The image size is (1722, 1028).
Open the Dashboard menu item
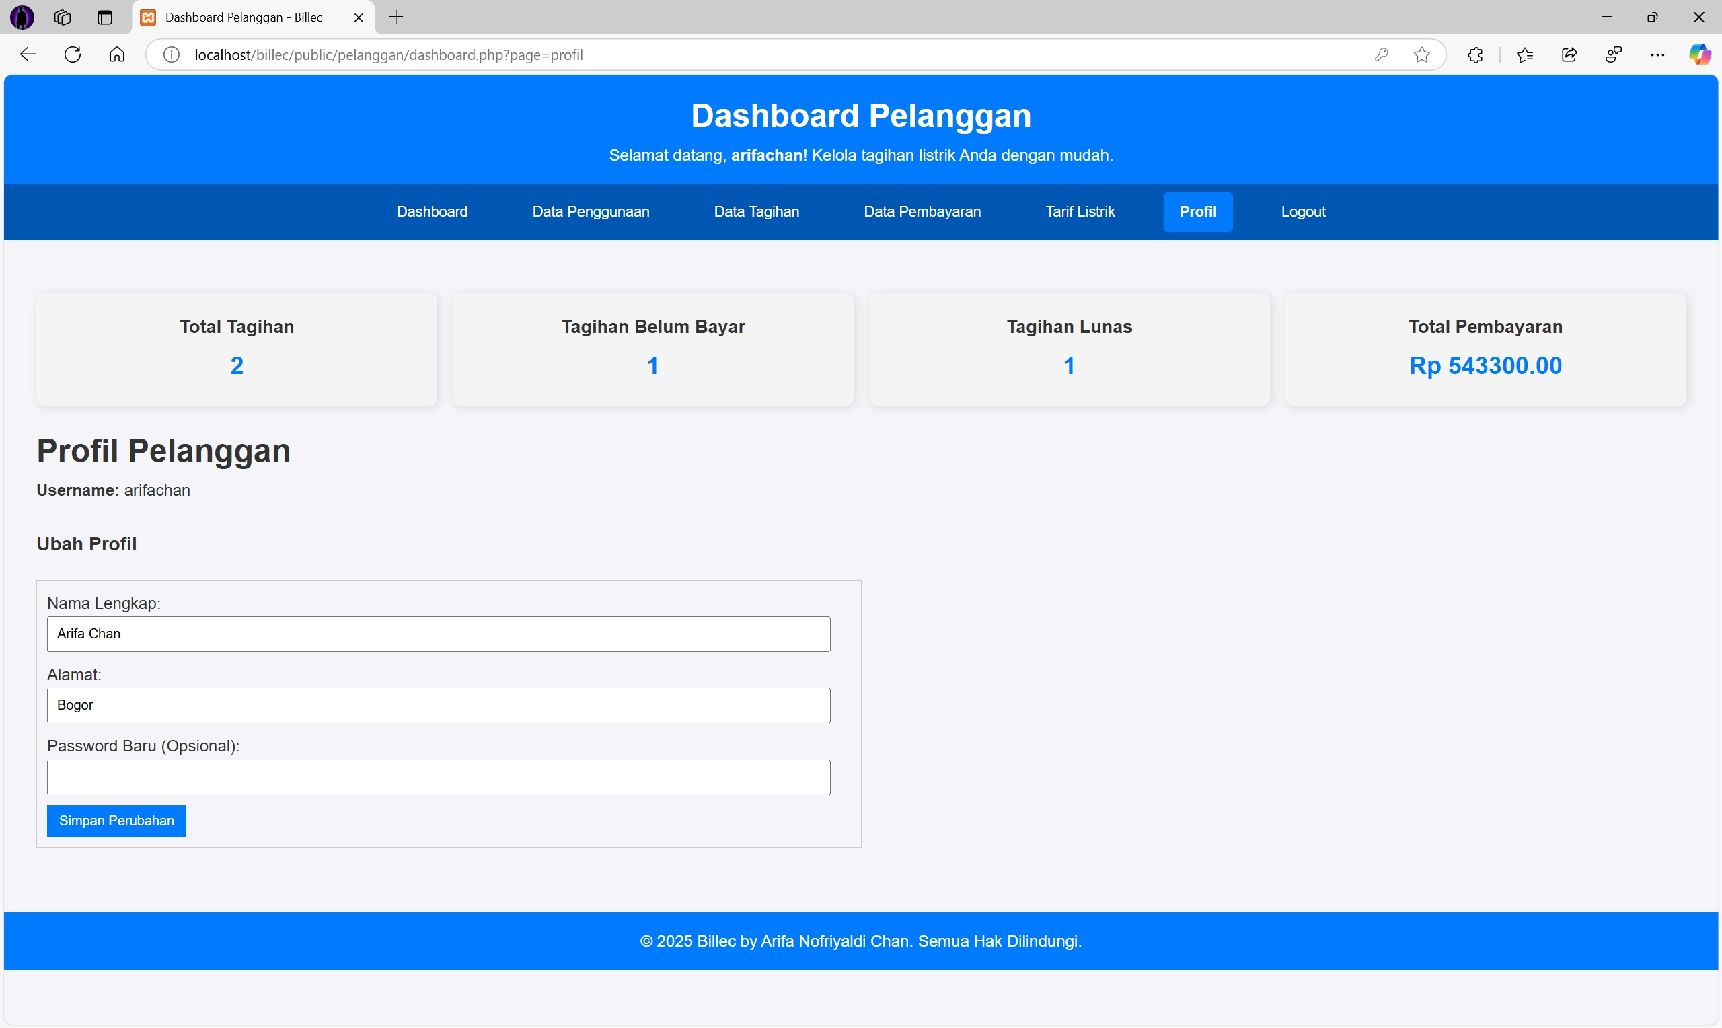pos(432,212)
